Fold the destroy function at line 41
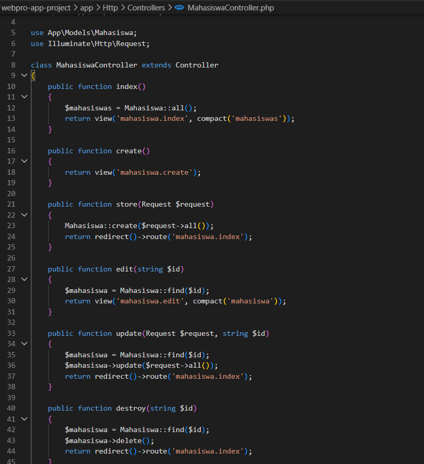The height and width of the screenshot is (464, 424). 24,419
